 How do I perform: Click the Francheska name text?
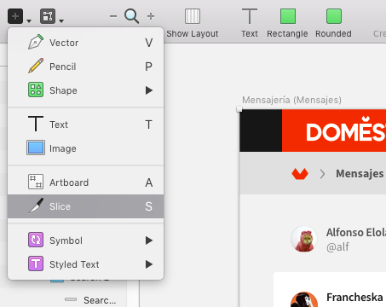click(x=354, y=298)
